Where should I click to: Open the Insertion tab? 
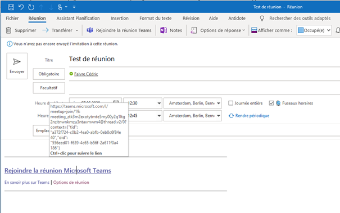coord(120,18)
